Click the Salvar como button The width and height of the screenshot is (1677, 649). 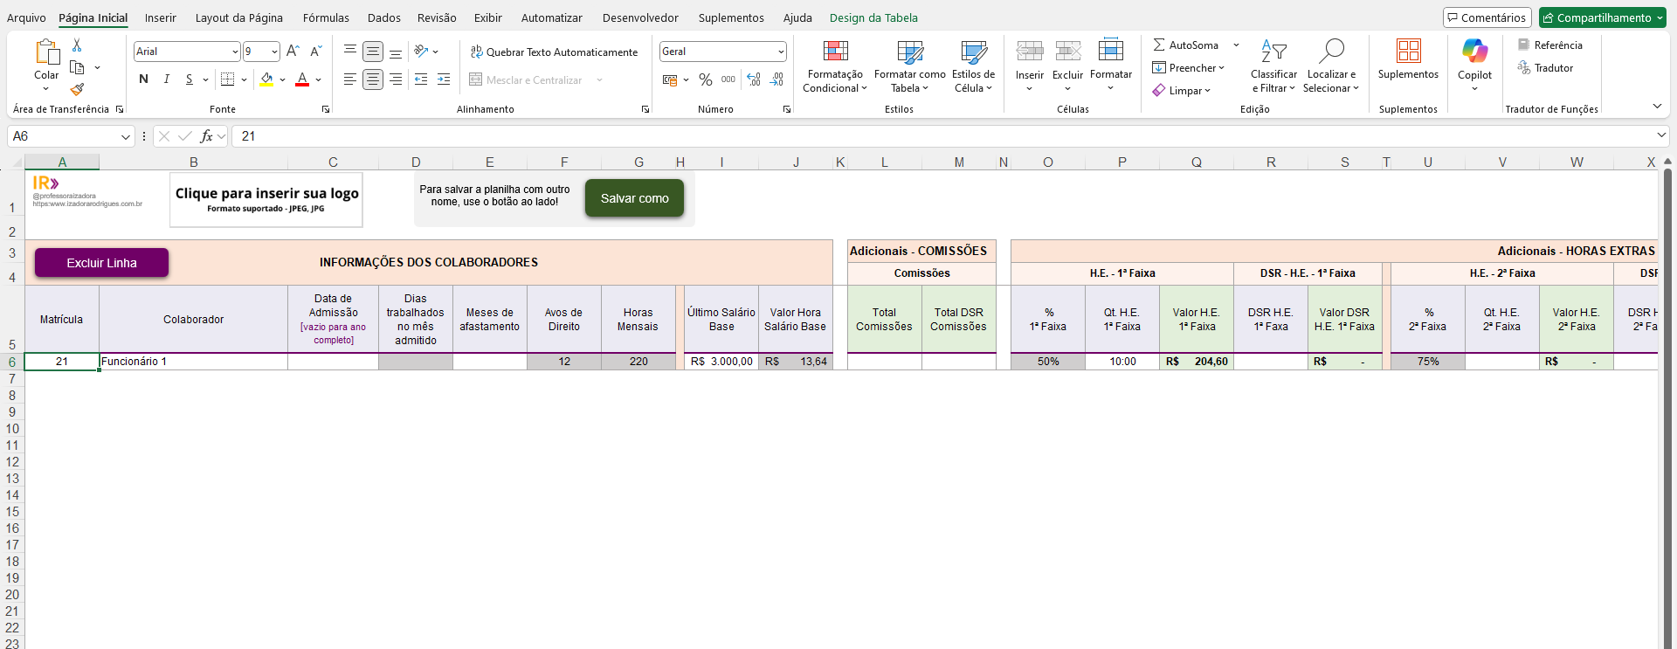pyautogui.click(x=634, y=198)
